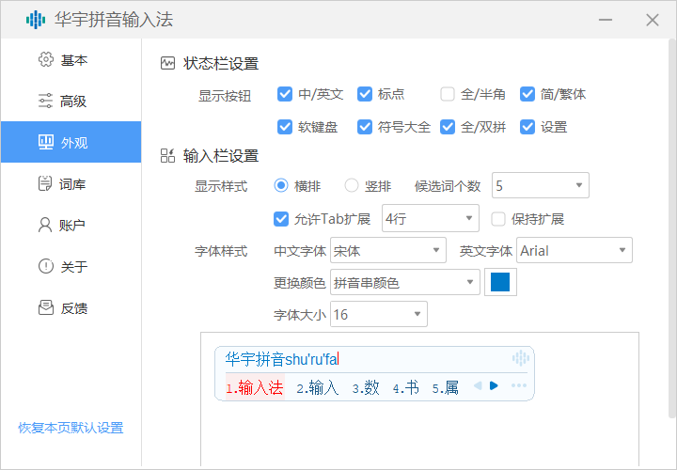Click candidate 2.输入 in preview
Viewport: 677px width, 470px height.
point(318,387)
